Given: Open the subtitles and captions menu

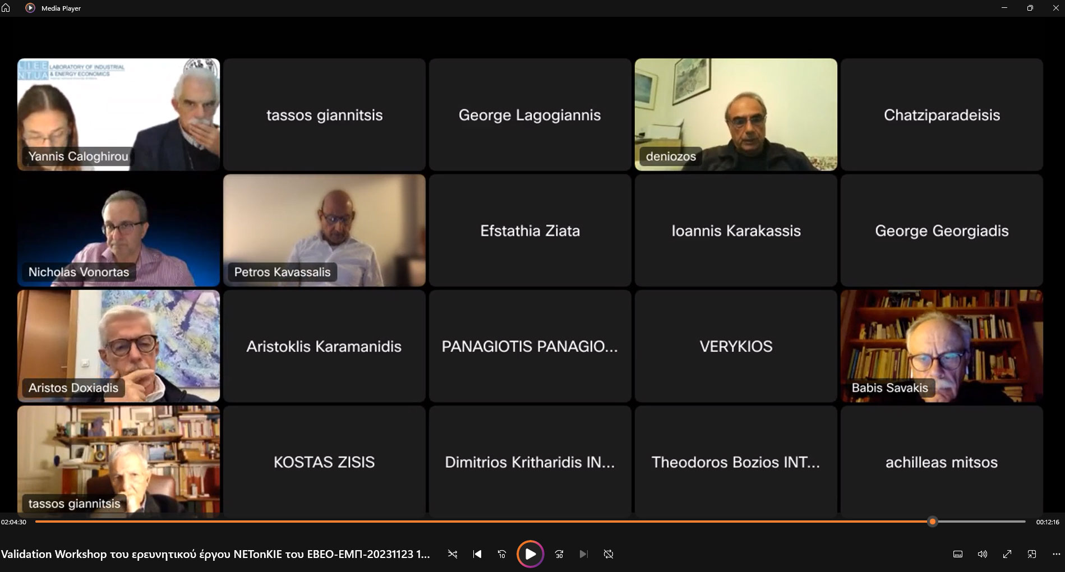Looking at the screenshot, I should pos(958,554).
